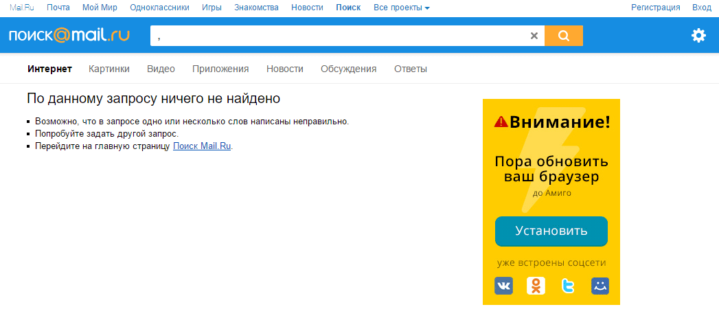This screenshot has width=719, height=318.
Task: Switch to the Приложения tab
Action: 220,69
